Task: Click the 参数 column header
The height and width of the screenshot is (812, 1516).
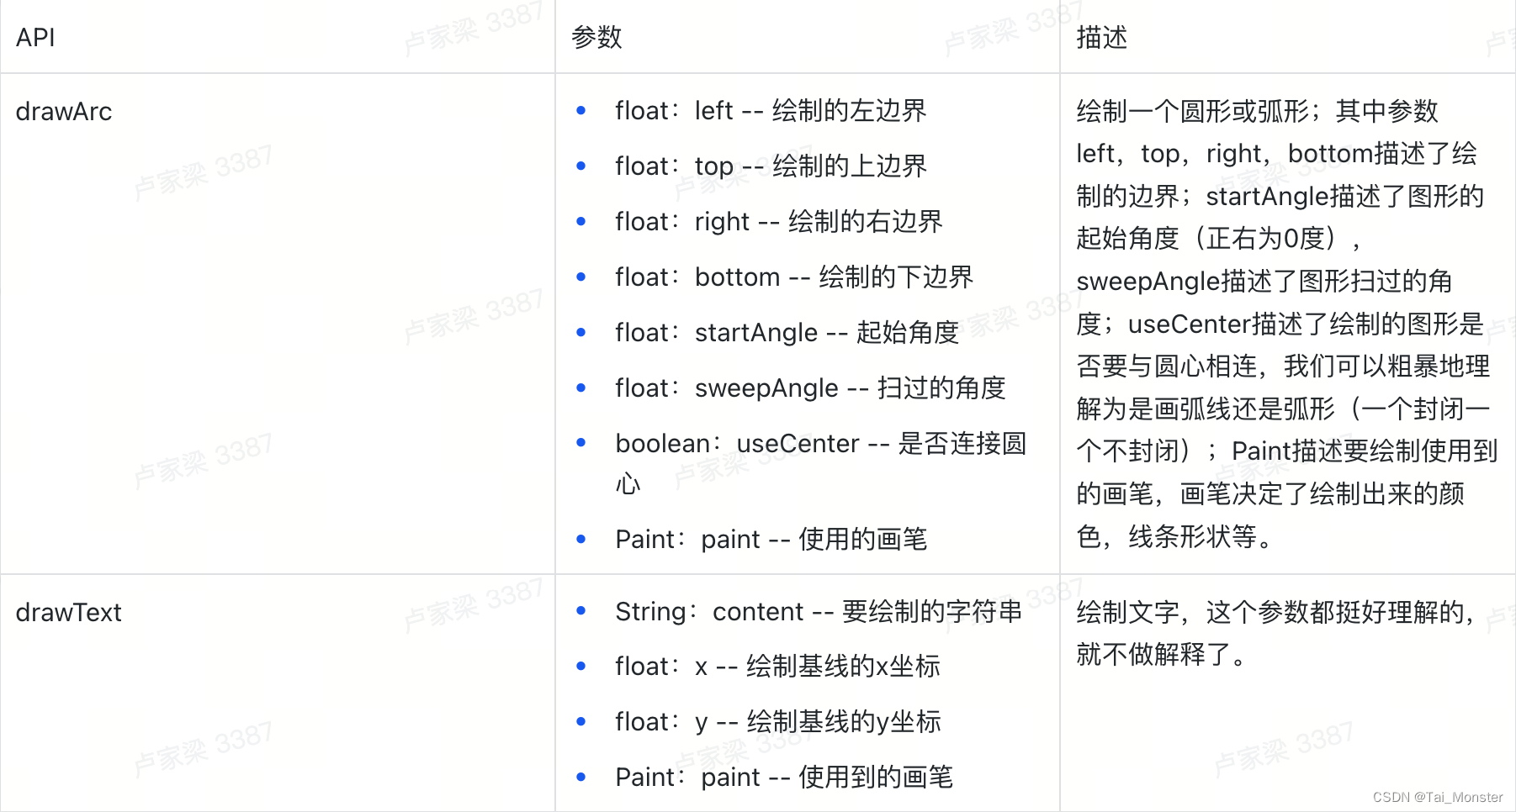Action: (596, 38)
